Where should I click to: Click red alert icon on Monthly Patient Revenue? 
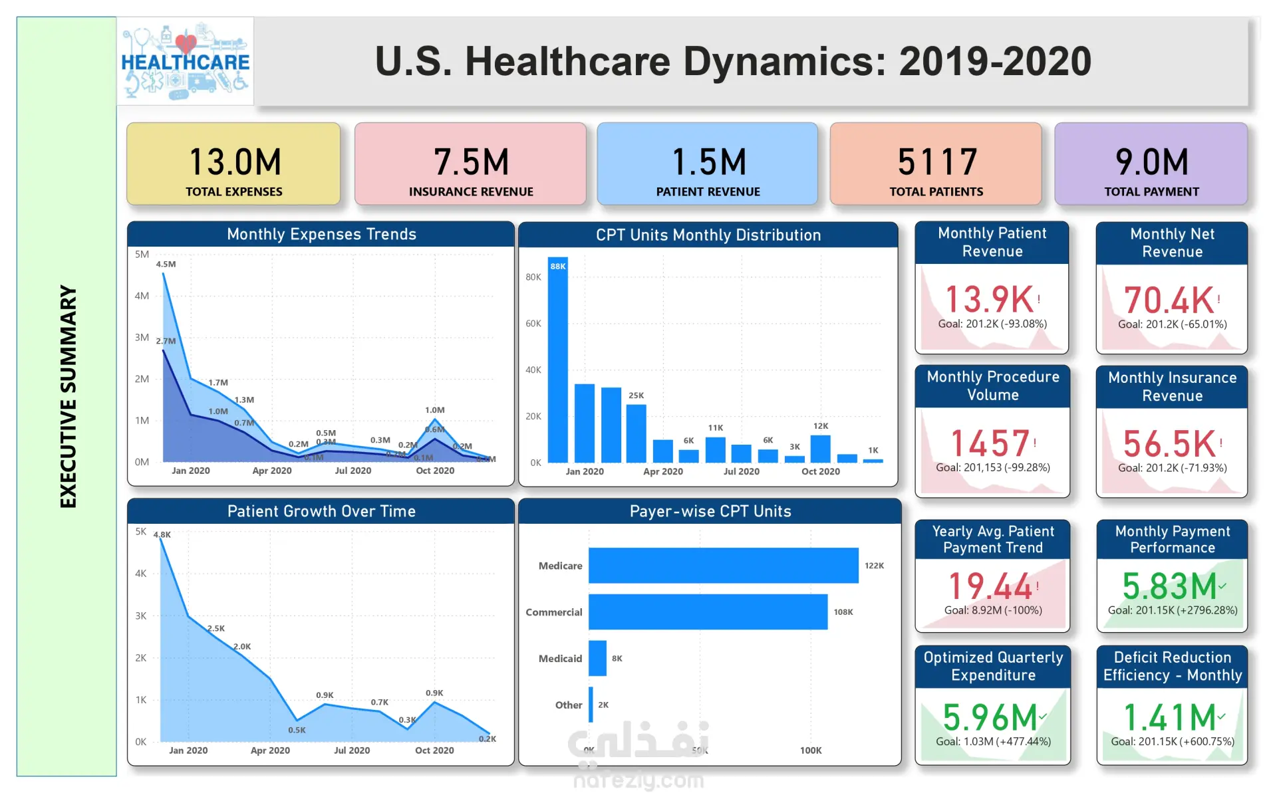pos(1038,299)
